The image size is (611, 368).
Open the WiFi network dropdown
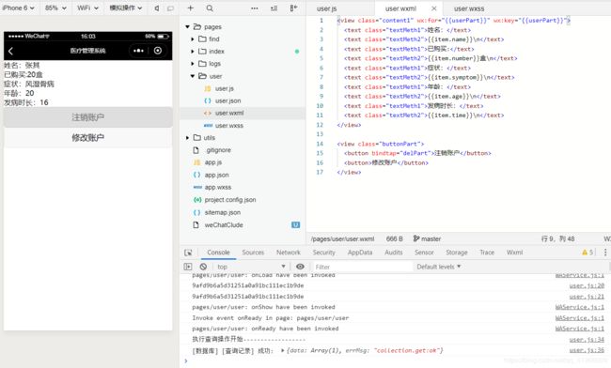(87, 8)
